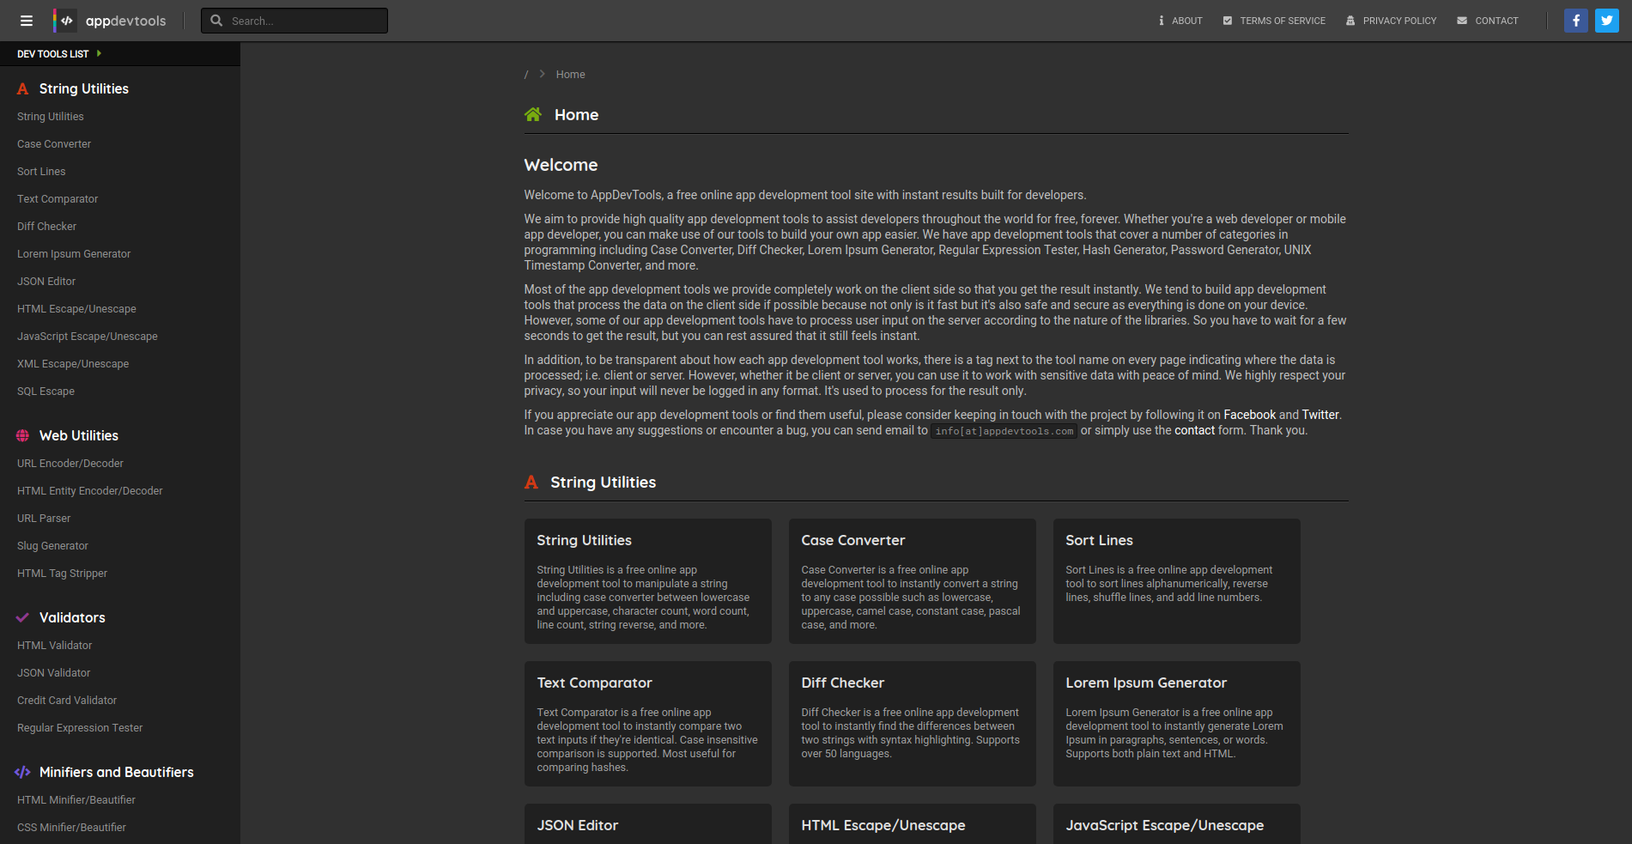
Task: Click the appdevtools logo icon
Action: pyautogui.click(x=65, y=21)
